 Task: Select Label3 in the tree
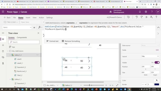[19, 59]
